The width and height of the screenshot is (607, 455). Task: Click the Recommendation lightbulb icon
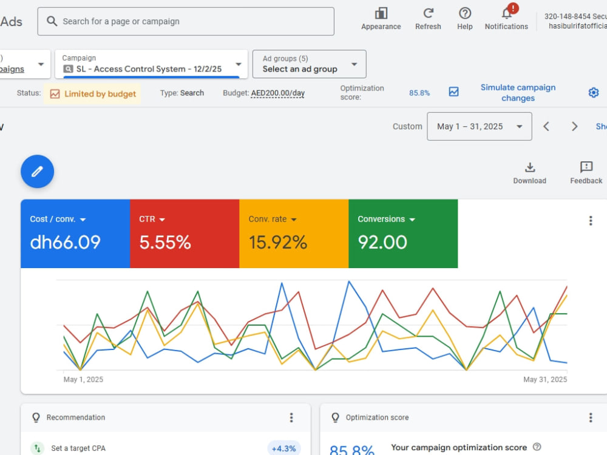[x=36, y=417]
